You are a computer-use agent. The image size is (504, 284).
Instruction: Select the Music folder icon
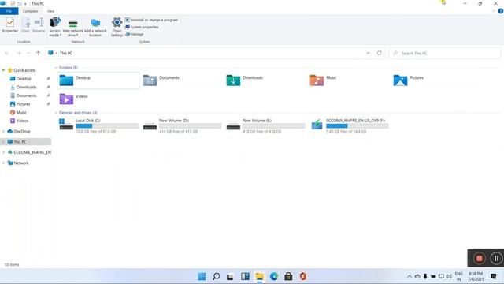point(317,80)
